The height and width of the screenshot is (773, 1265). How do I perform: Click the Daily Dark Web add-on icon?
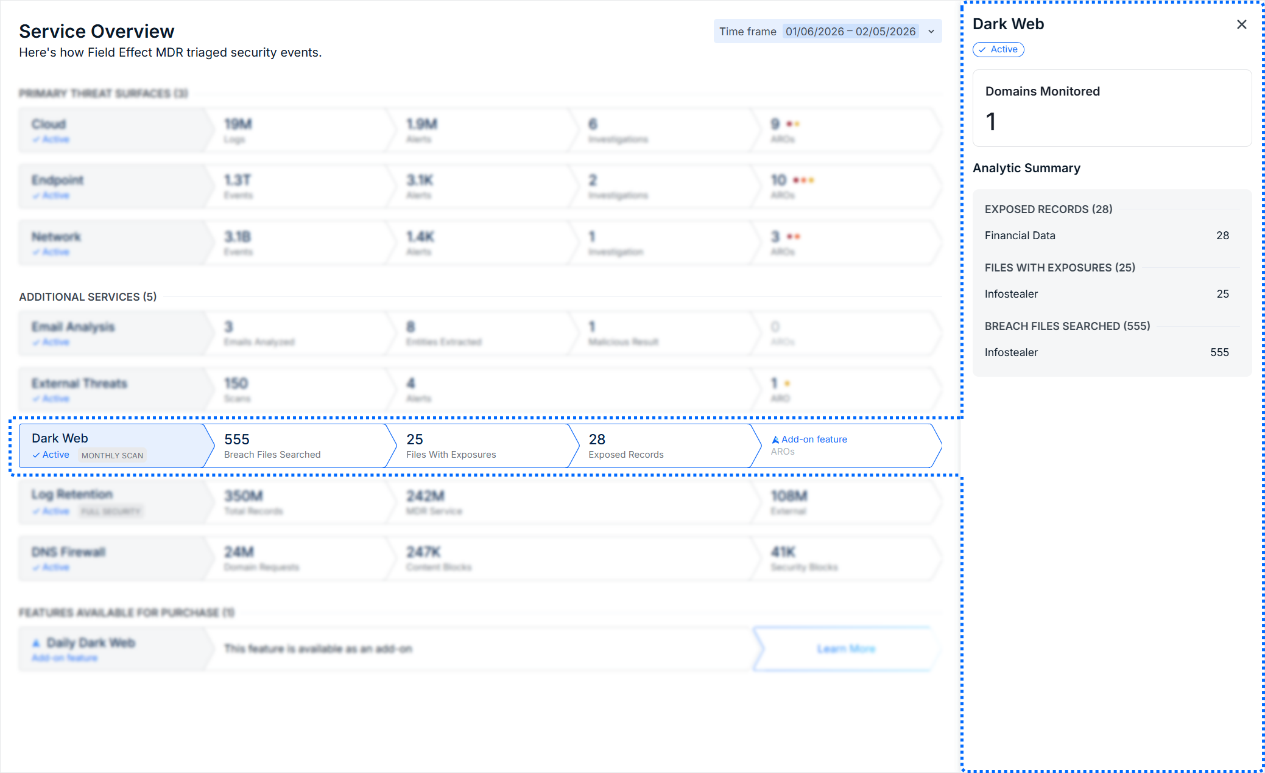(36, 643)
